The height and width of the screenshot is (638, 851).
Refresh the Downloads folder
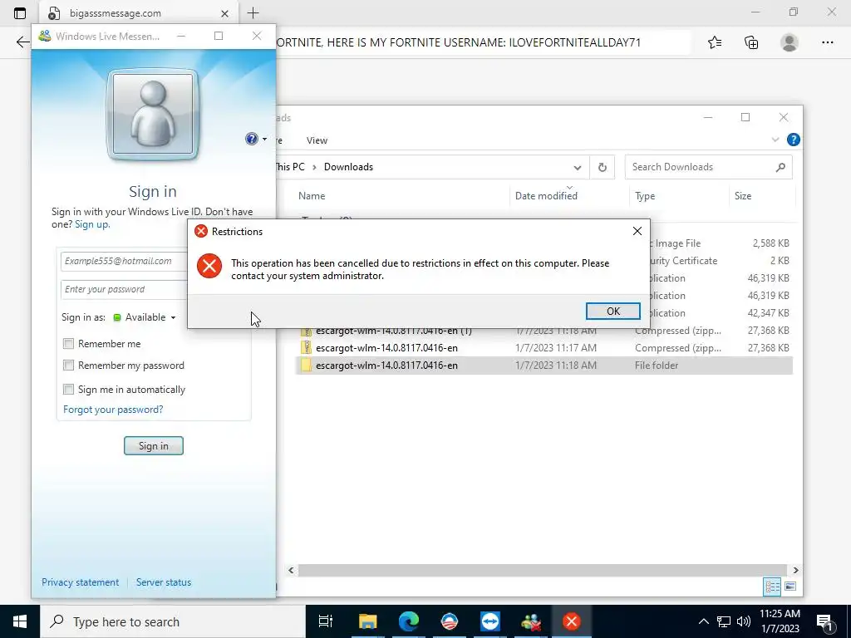(x=602, y=167)
